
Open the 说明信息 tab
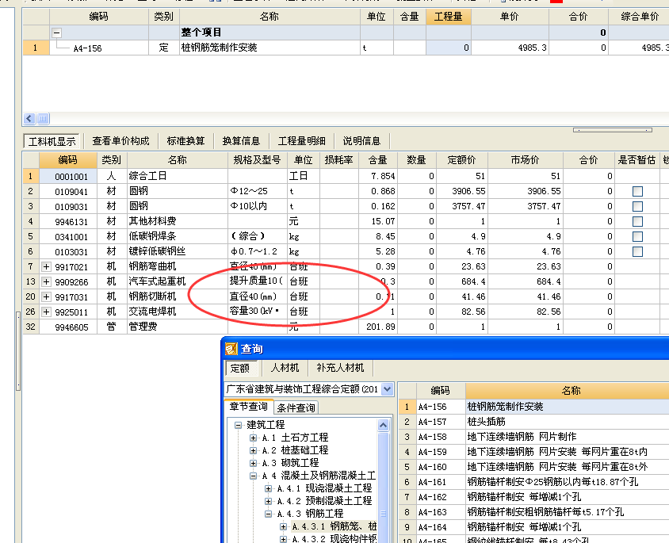[x=361, y=141]
